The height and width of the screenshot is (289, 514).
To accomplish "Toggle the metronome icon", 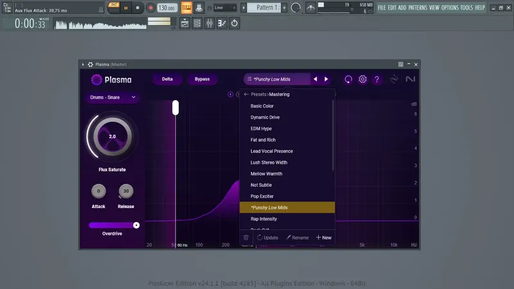I will pos(199,8).
